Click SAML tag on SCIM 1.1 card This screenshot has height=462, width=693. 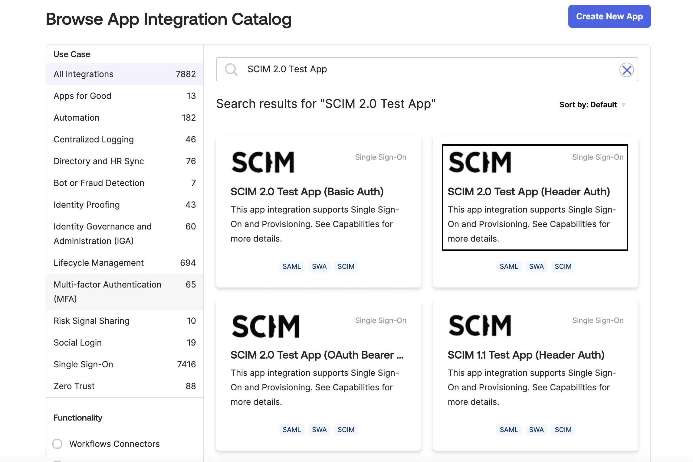[x=509, y=430]
